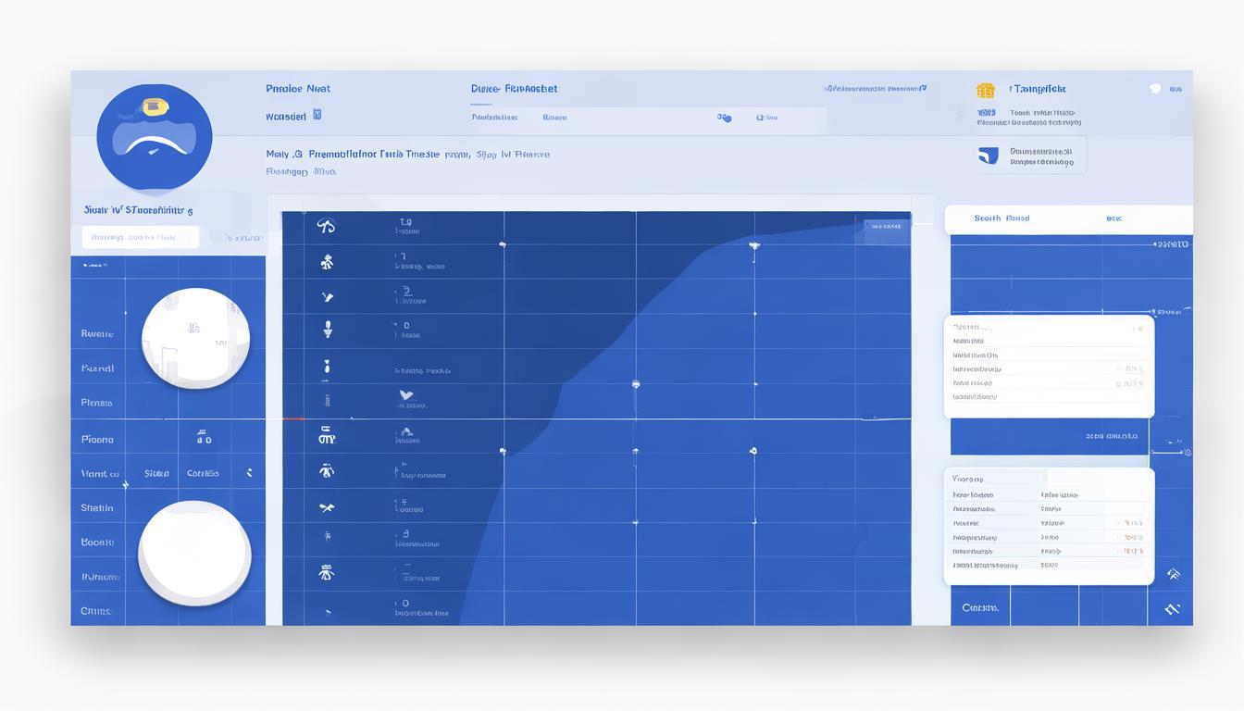Click the blue shield icon in right card
Screen dimensions: 1244x711
pos(989,156)
